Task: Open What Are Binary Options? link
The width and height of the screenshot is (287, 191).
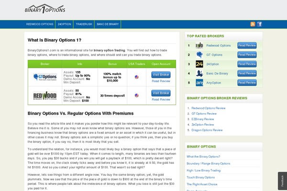Action: click(203, 157)
